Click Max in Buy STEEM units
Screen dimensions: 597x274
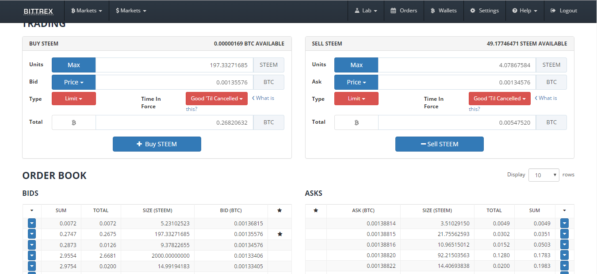pos(74,65)
